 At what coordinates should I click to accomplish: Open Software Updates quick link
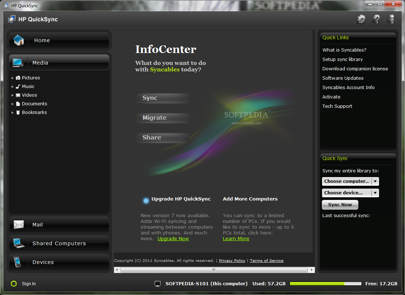(x=343, y=78)
